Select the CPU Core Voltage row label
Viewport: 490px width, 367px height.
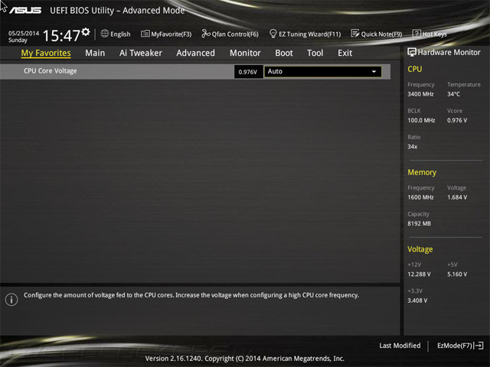click(x=51, y=71)
